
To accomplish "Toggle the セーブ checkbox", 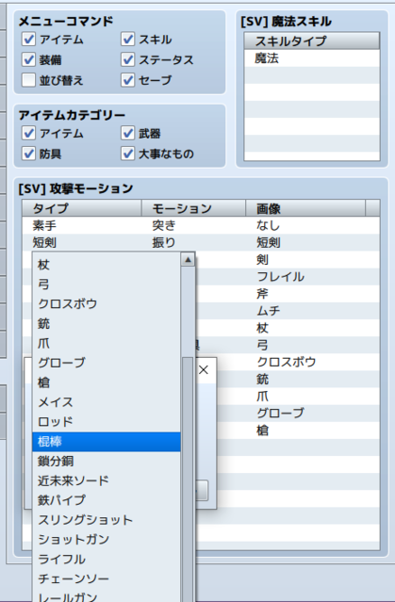I will [x=127, y=80].
